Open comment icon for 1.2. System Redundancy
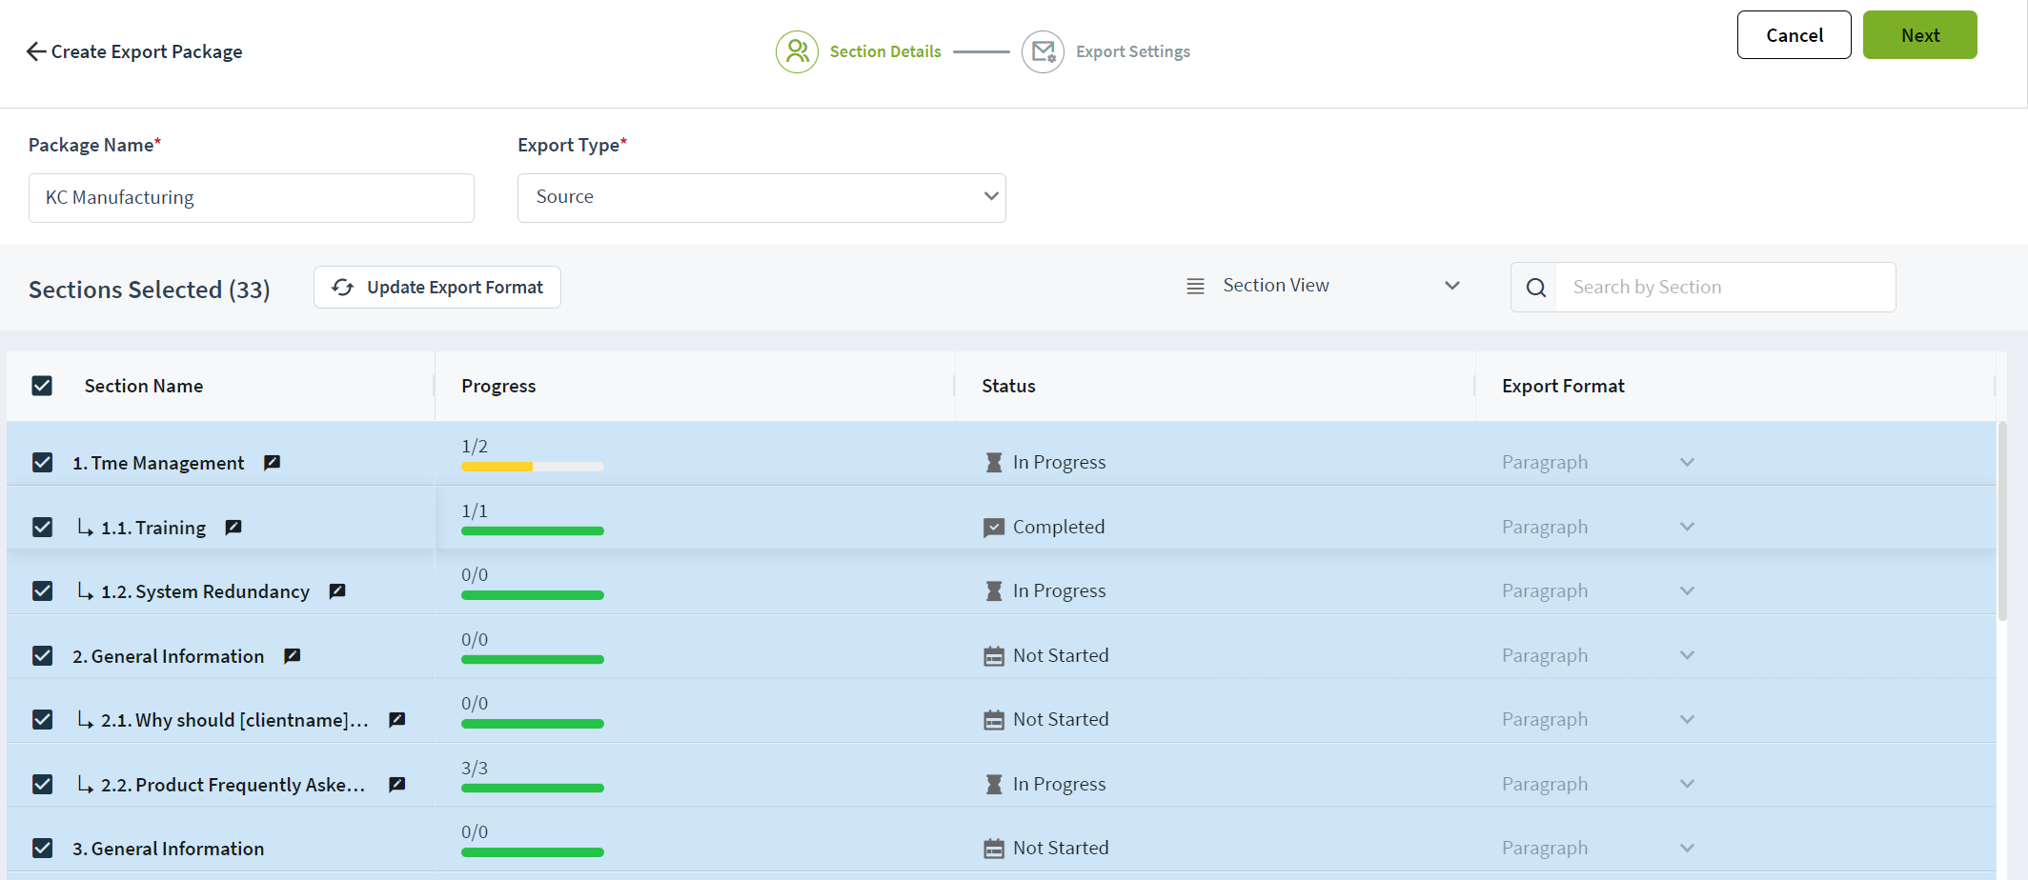The width and height of the screenshot is (2028, 880). (x=337, y=591)
